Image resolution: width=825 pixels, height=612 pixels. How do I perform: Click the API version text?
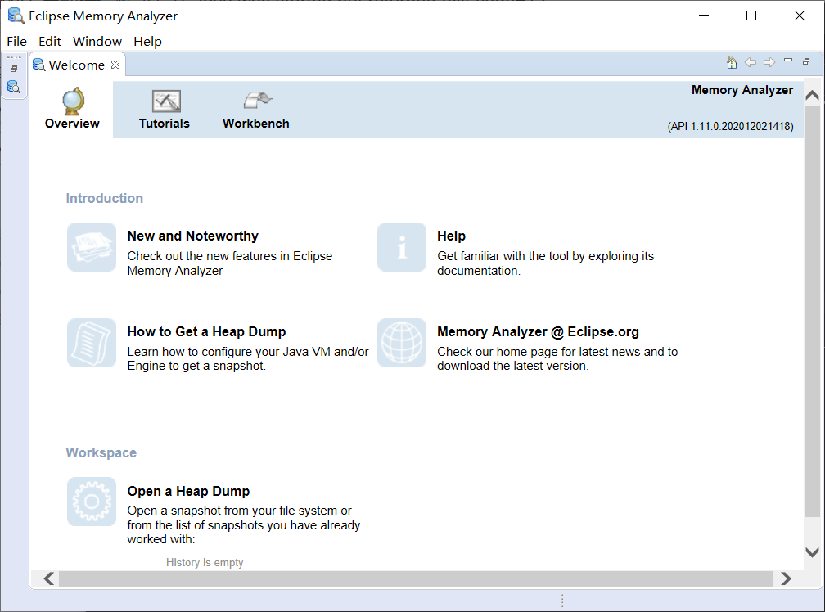point(730,127)
